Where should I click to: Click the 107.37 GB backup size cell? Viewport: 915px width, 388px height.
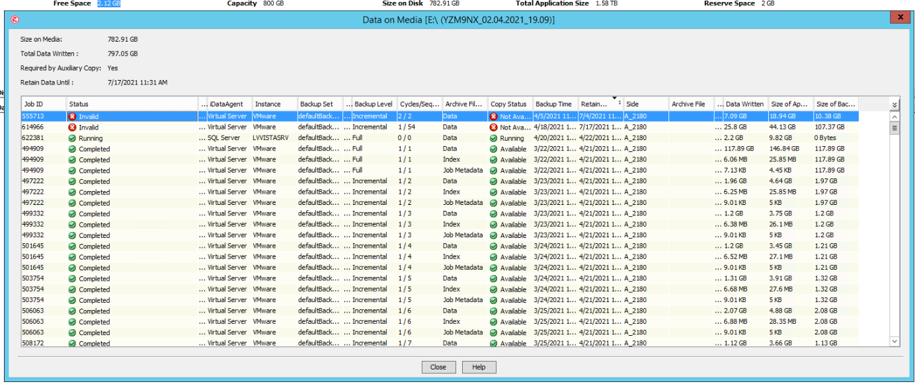click(836, 127)
